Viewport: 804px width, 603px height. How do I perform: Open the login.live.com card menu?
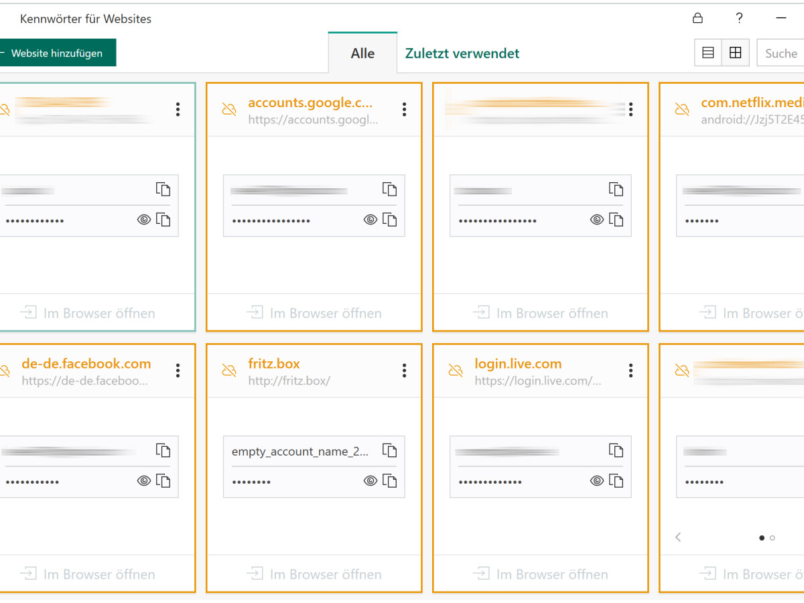coord(630,371)
